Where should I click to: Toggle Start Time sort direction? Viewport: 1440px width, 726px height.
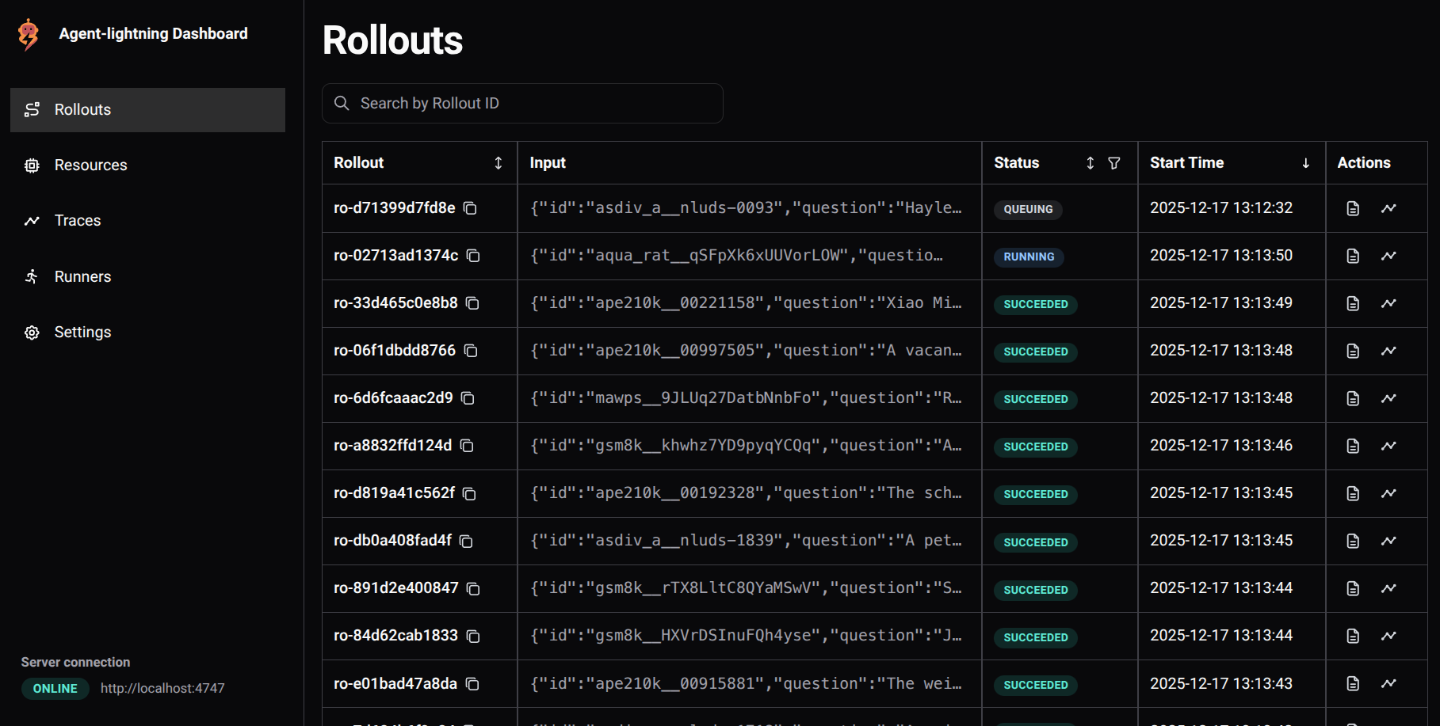click(x=1305, y=163)
